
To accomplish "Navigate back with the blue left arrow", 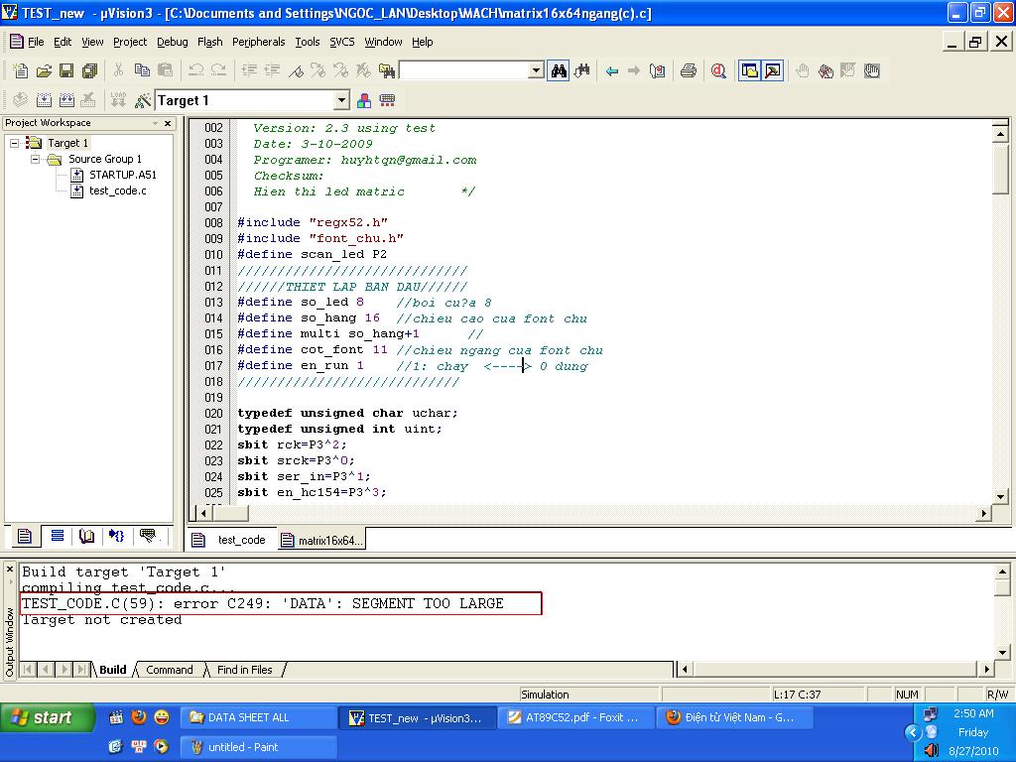I will pyautogui.click(x=612, y=70).
